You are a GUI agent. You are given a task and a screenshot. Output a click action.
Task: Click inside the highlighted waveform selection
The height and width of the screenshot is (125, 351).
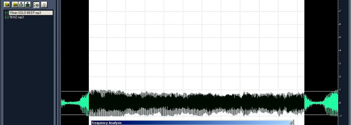pos(197,103)
